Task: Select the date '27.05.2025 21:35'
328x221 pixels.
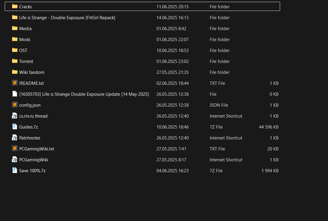Action: [x=172, y=72]
